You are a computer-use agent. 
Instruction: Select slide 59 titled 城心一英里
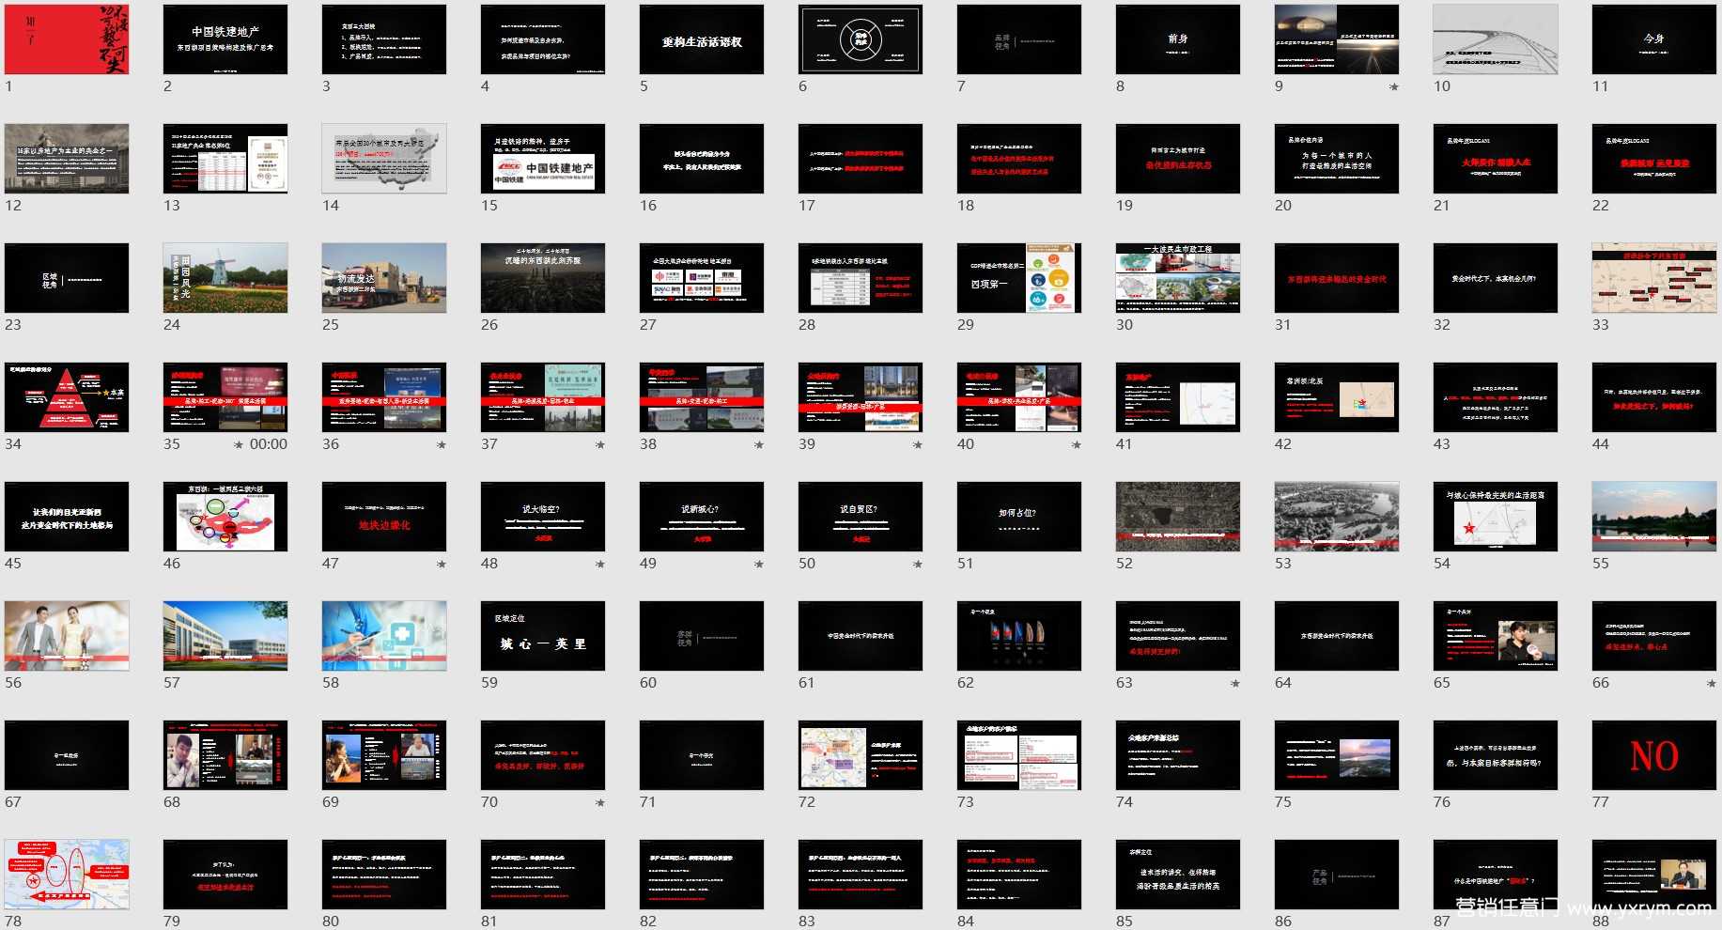(x=543, y=636)
